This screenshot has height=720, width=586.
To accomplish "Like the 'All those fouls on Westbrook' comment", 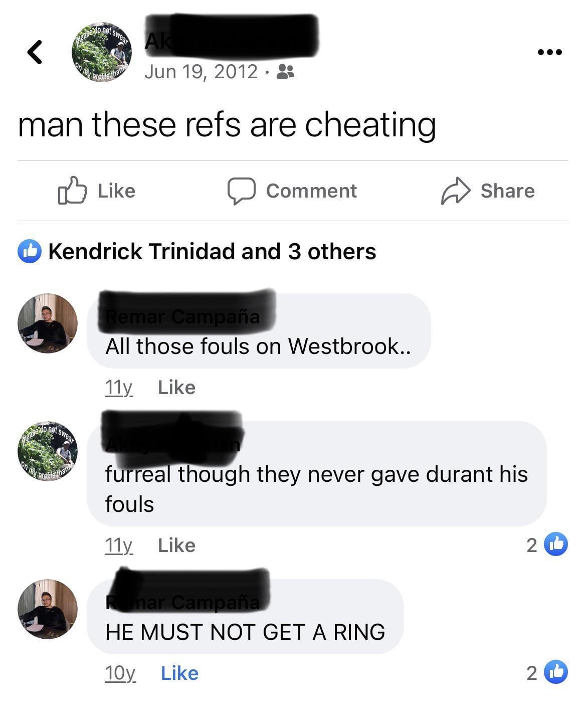I will [x=176, y=388].
